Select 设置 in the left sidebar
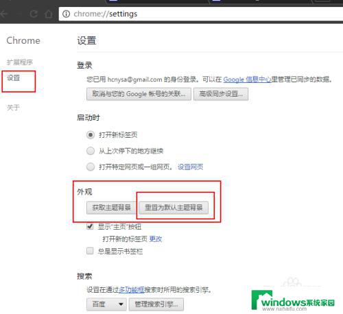Screen dimensions: 343x314 pyautogui.click(x=13, y=77)
